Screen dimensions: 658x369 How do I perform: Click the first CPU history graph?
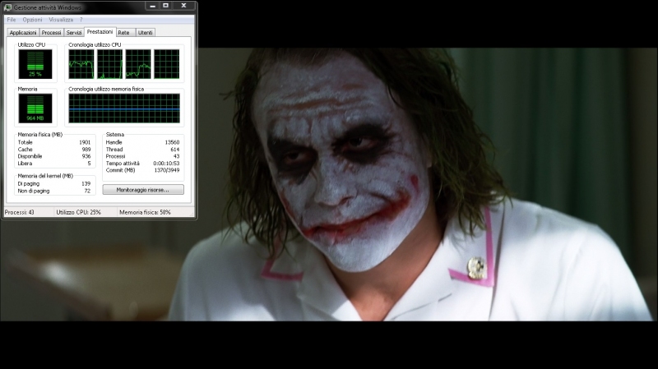[x=81, y=64]
